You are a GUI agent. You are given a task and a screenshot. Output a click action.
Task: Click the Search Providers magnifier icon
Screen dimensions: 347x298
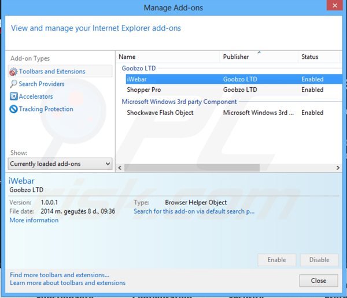coord(14,84)
